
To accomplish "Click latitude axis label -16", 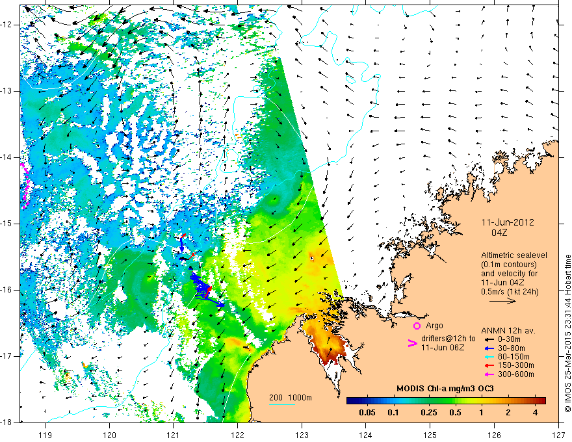I will [7, 290].
